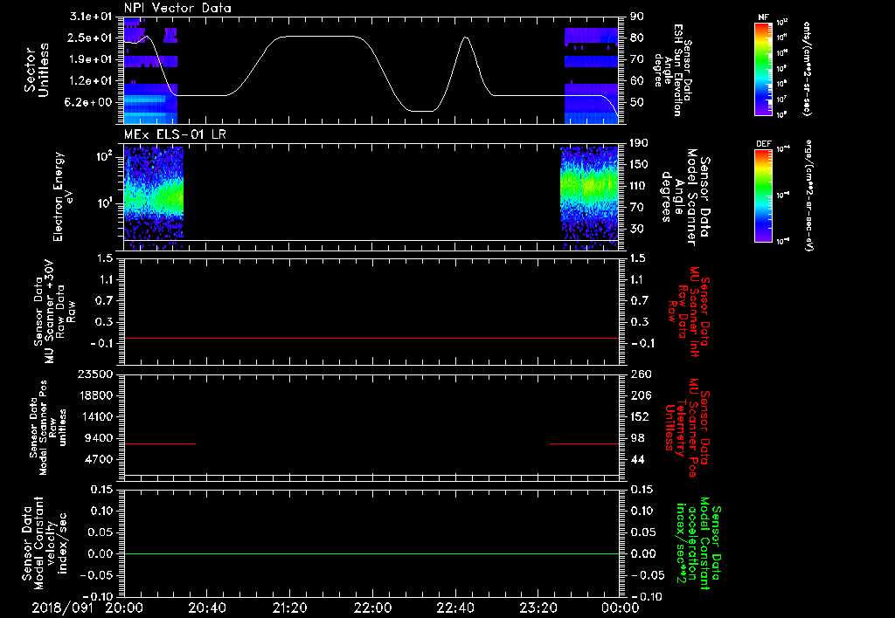
Task: Click the '3.1e+01' sector tick label
Action: pyautogui.click(x=91, y=17)
